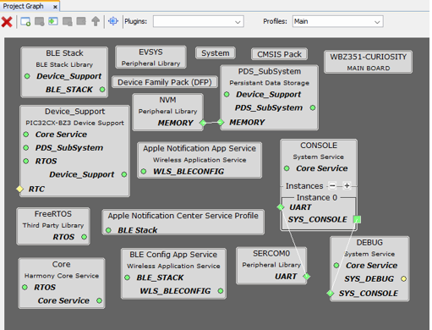Select the Device Family Pack (DFP) component
The height and width of the screenshot is (330, 432).
(x=165, y=82)
